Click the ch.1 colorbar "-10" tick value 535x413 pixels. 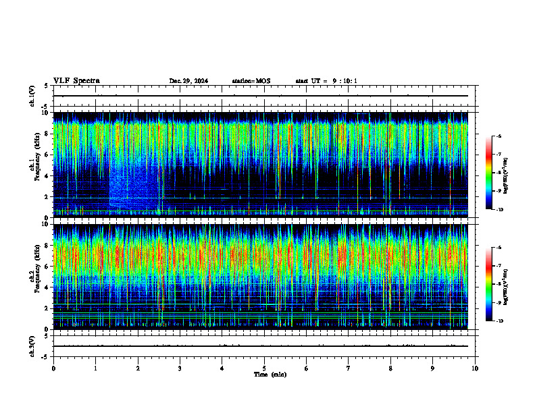click(x=499, y=210)
